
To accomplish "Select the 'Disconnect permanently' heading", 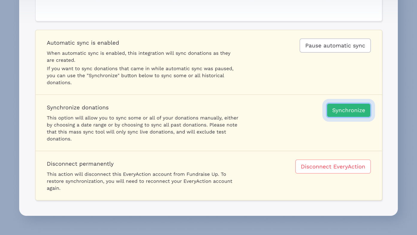I will coord(80,164).
